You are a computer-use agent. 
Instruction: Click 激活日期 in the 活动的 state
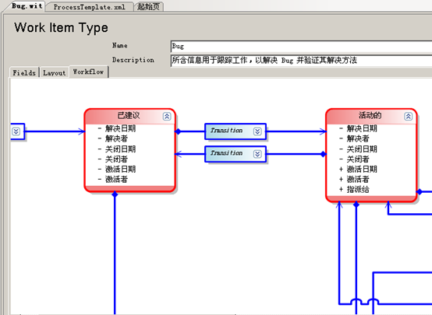[362, 169]
